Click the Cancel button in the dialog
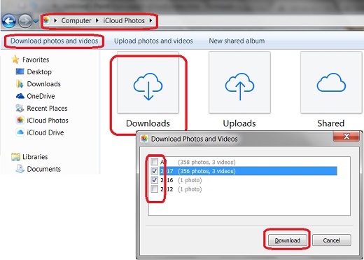The width and height of the screenshot is (364, 260). pos(332,240)
